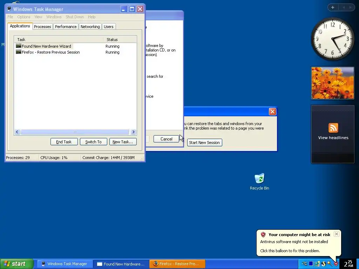Screen dimensions: 359x269
Task: Click the RSS feed icon in headlines gadget
Action: point(333,127)
